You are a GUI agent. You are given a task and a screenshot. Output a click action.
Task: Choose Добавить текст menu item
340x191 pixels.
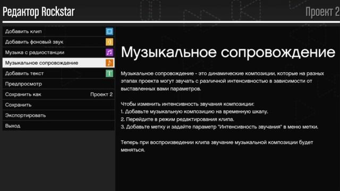[58, 73]
